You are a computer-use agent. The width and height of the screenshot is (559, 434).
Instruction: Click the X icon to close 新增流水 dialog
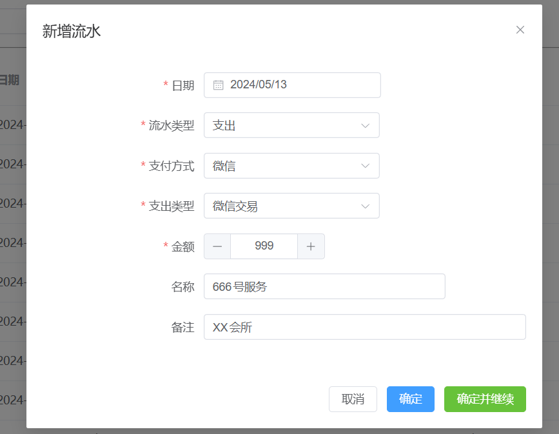point(520,30)
